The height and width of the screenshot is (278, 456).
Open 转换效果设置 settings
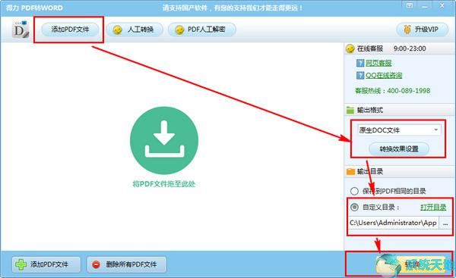(x=399, y=149)
